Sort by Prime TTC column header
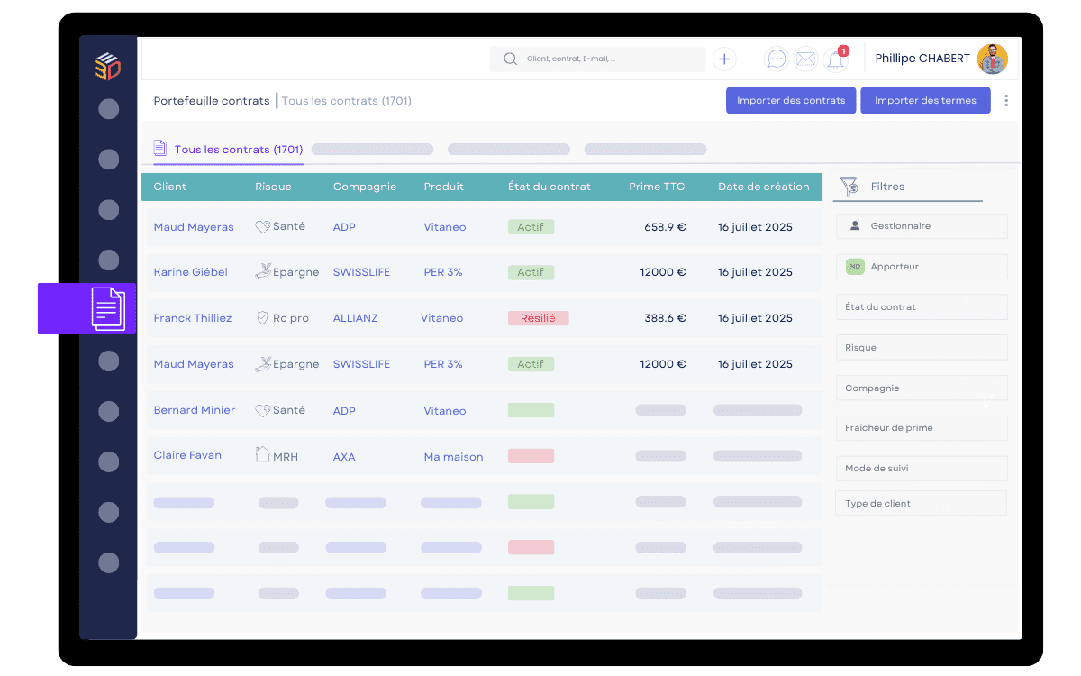 656,187
